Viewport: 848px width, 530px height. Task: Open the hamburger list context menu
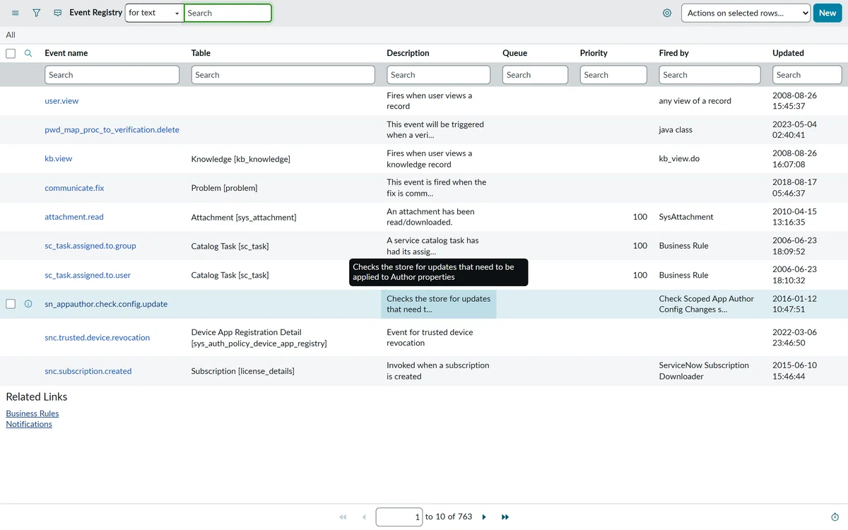click(16, 13)
